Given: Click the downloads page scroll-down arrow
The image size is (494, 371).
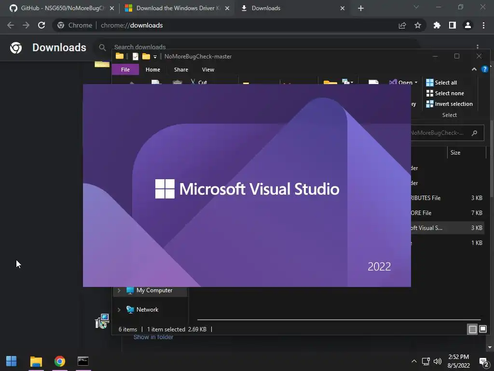Looking at the screenshot, I should pos(490,348).
